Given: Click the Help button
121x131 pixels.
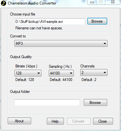Looking at the screenshot, I should (55, 121).
